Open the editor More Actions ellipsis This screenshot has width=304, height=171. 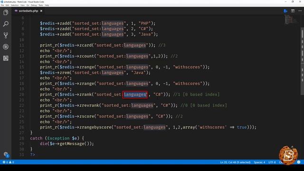pos(300,11)
